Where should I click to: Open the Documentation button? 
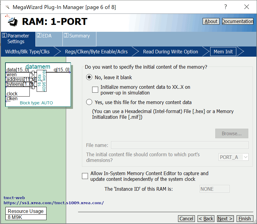click(238, 21)
